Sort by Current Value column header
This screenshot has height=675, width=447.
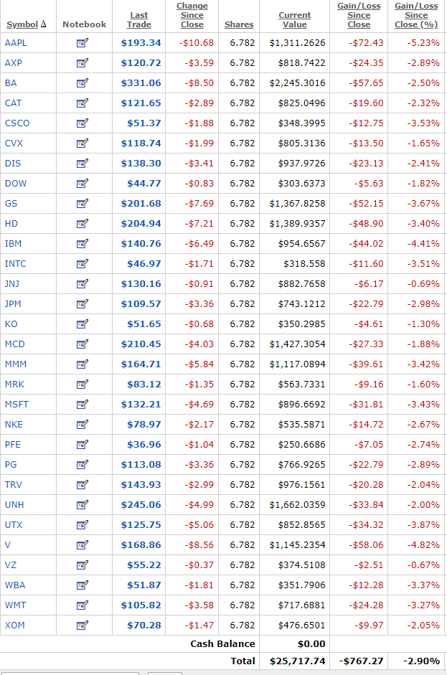pos(295,19)
